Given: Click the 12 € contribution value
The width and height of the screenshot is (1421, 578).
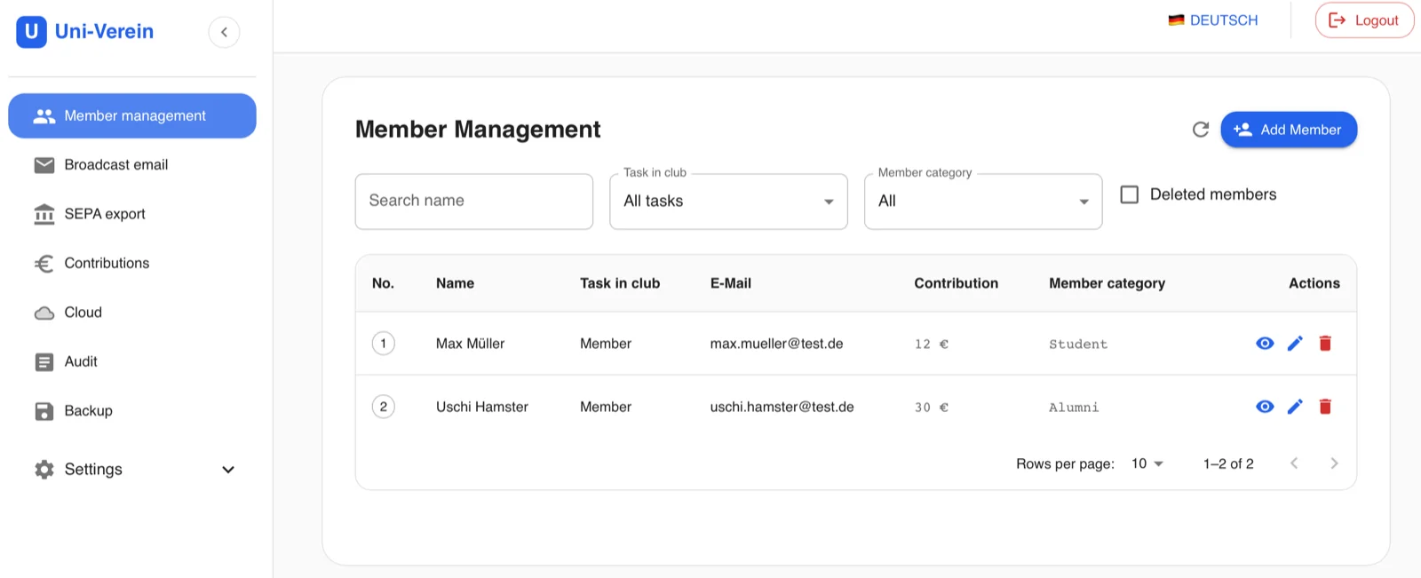Looking at the screenshot, I should coord(932,344).
